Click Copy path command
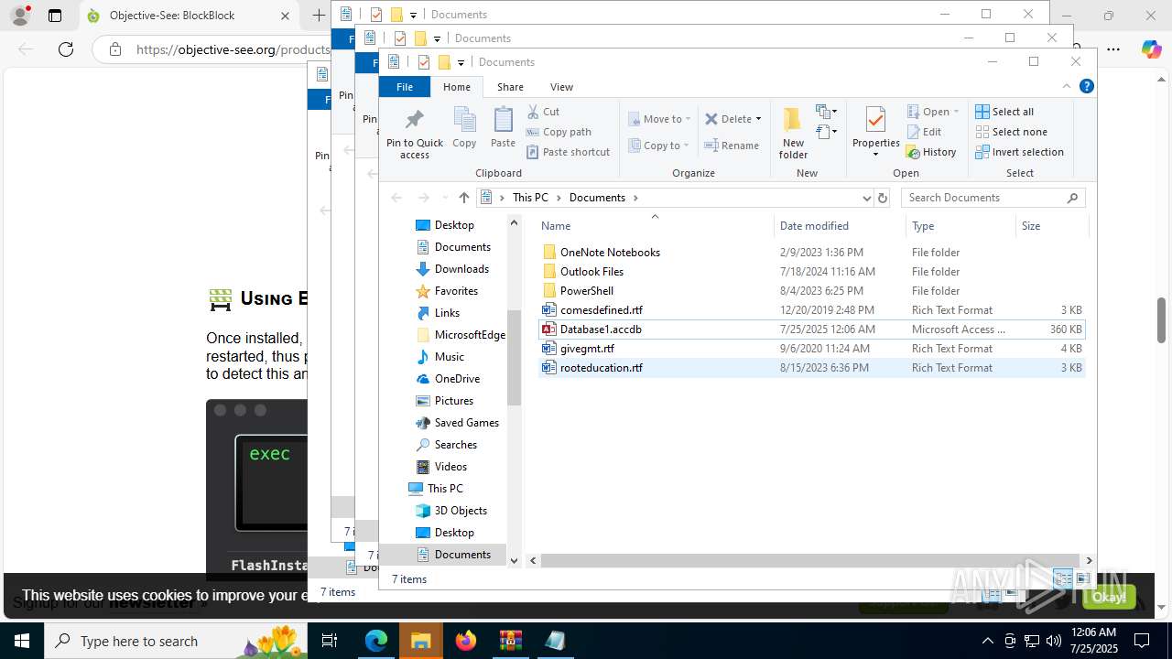The height and width of the screenshot is (659, 1172). 559,132
